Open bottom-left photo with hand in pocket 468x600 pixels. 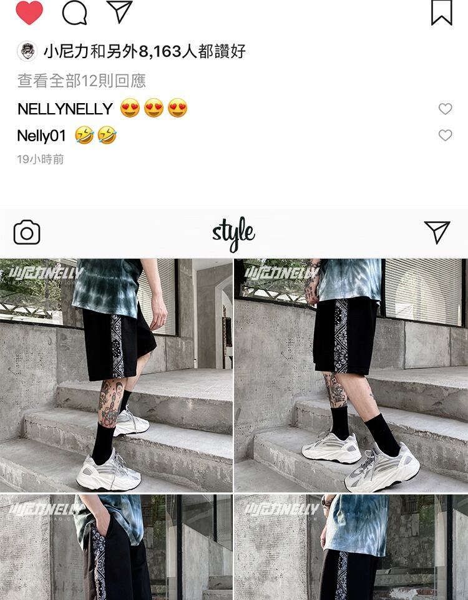(x=116, y=547)
